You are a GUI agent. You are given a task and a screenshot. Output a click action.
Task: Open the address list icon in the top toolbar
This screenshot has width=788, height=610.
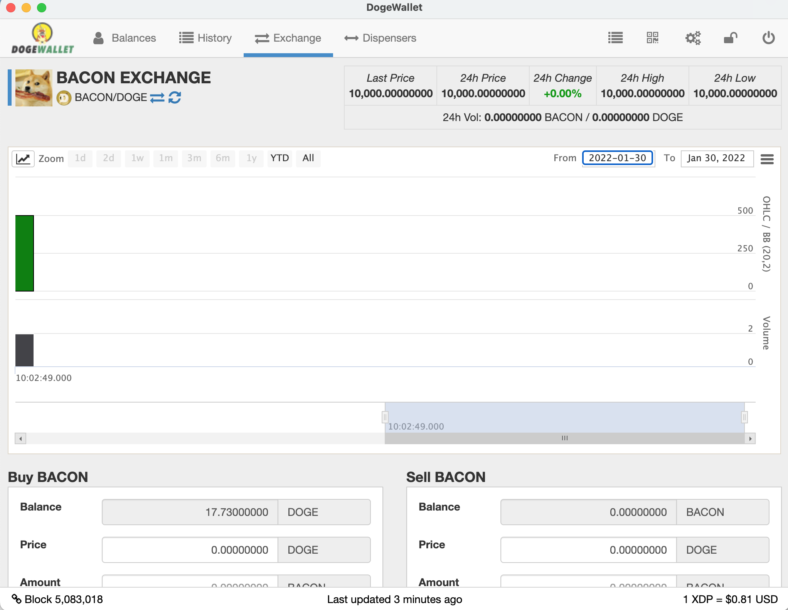[615, 38]
